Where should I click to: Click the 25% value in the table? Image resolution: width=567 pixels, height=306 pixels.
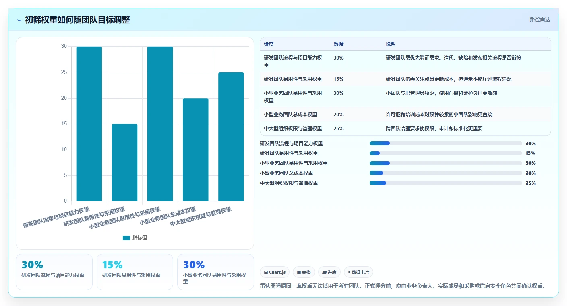[338, 129]
